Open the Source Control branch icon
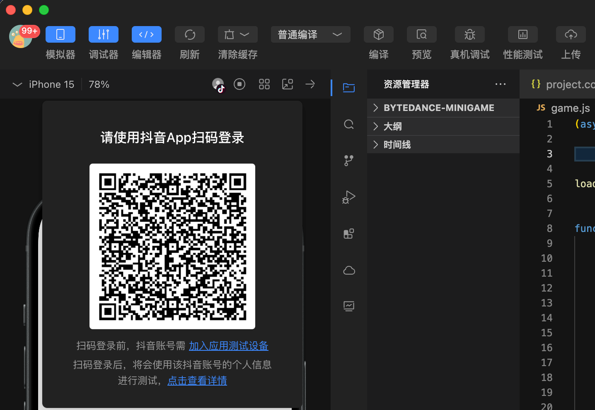Viewport: 595px width, 410px height. [x=349, y=161]
